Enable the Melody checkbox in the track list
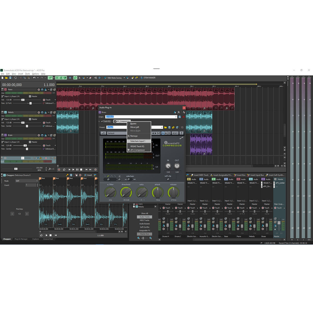Viewport: 313px width, 313px height. pyautogui.click(x=134, y=207)
